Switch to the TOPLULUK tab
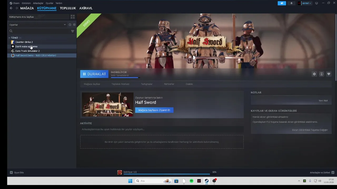Screen dimensions: 337x189 (68, 8)
